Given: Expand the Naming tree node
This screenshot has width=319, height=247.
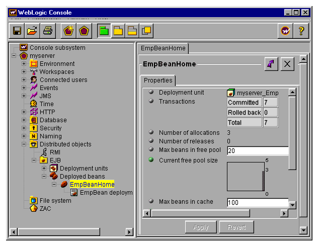Looking at the screenshot, I should click(24, 136).
